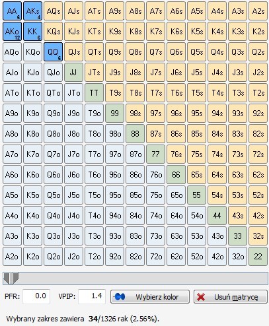Deselect the QQ pocket pair cell
Viewport: 269px width, 326px height.
tap(53, 52)
